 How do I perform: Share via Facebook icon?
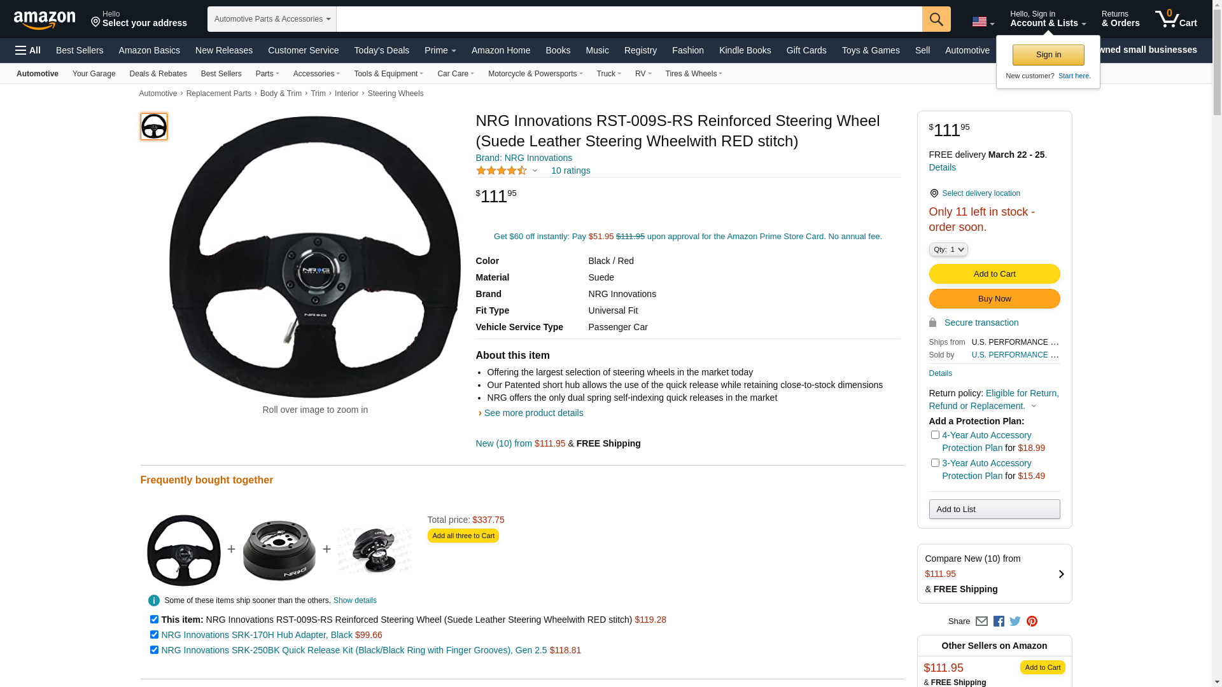pyautogui.click(x=998, y=621)
